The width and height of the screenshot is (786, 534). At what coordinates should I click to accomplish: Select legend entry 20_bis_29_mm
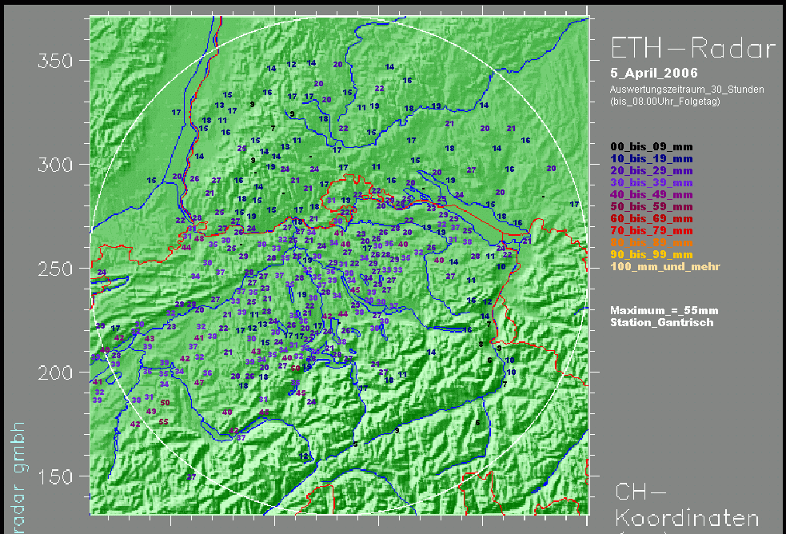pyautogui.click(x=652, y=171)
